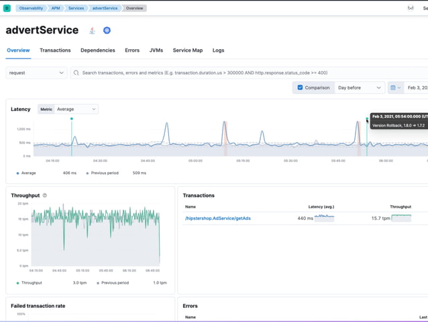Toggle Average series in Latency legend
Screen dimensions: 428x322
tap(27, 173)
